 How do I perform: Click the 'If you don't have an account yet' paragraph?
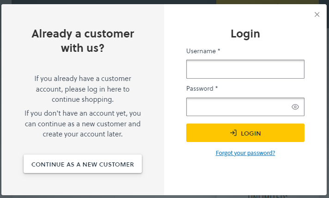[x=83, y=124]
